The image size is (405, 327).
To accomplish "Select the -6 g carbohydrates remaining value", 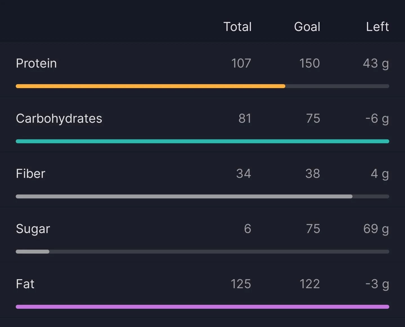I will 377,119.
